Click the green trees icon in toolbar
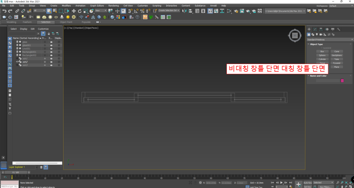Screen dimensions: 354x188 pos(151,17)
